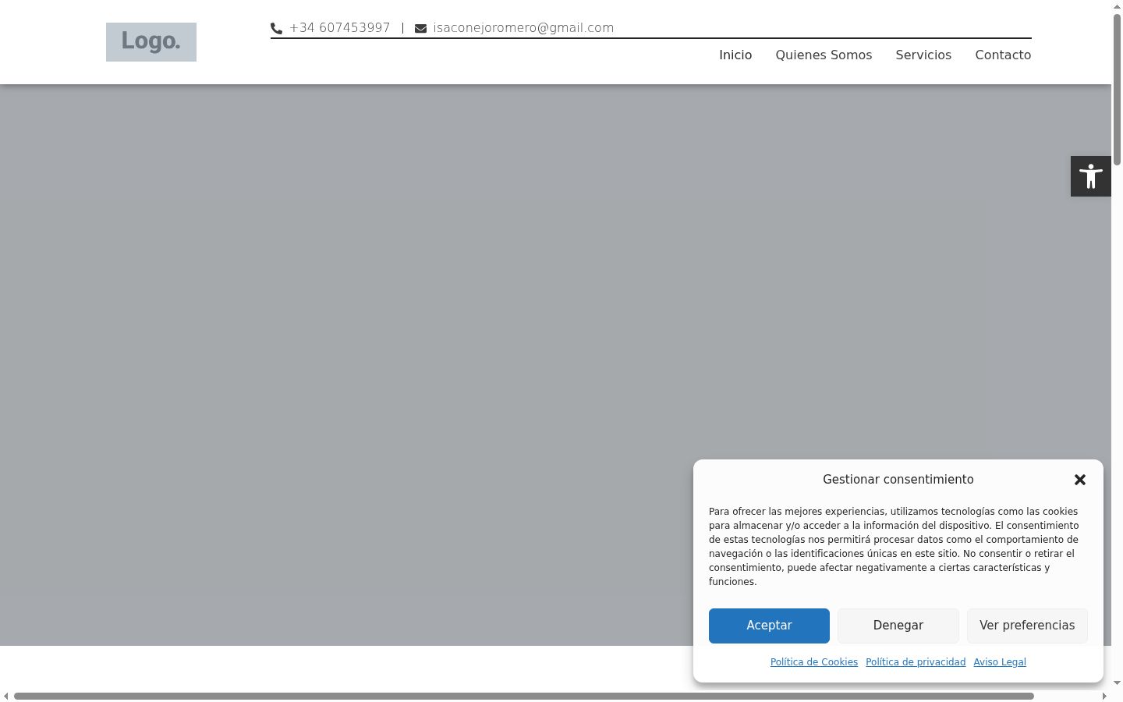Click the horizontal scrollbar right arrow

click(x=1104, y=696)
